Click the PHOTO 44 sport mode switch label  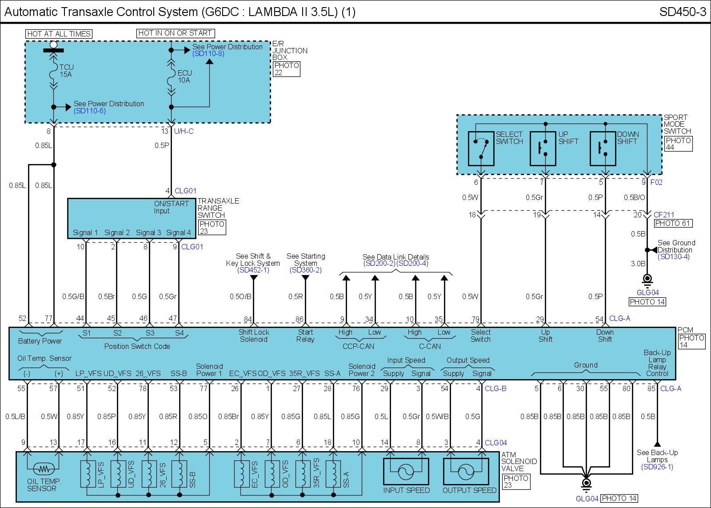pos(678,144)
